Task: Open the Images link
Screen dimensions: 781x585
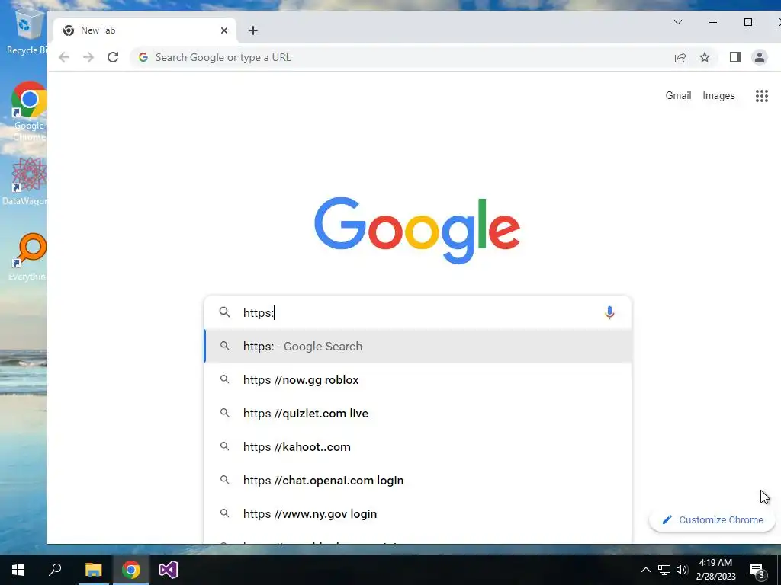Action: pyautogui.click(x=718, y=95)
